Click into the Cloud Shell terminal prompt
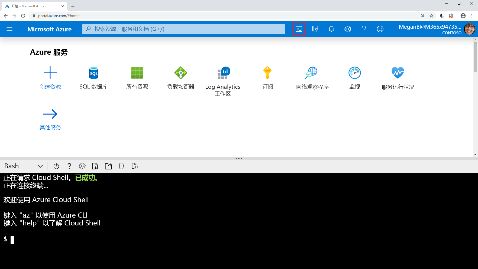This screenshot has height=269, width=478. pyautogui.click(x=12, y=240)
